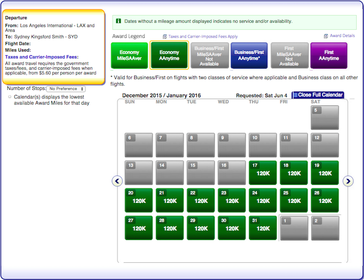This screenshot has height=280, width=364.
Task: Click the unavailable December 11 tile
Action: (294, 145)
